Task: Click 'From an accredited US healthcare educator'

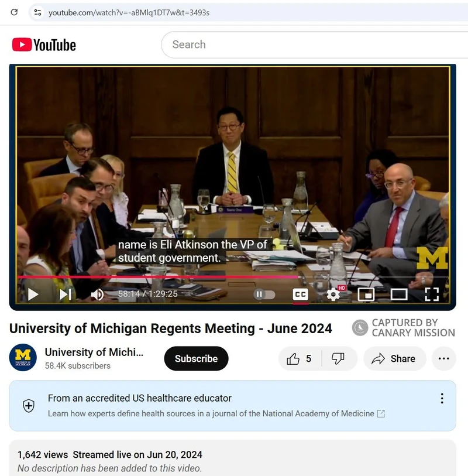Action: [x=139, y=398]
